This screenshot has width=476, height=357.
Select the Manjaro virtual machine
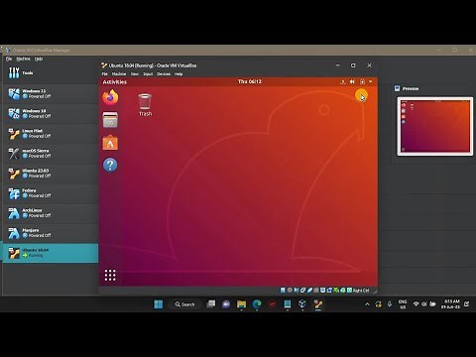[x=51, y=233]
